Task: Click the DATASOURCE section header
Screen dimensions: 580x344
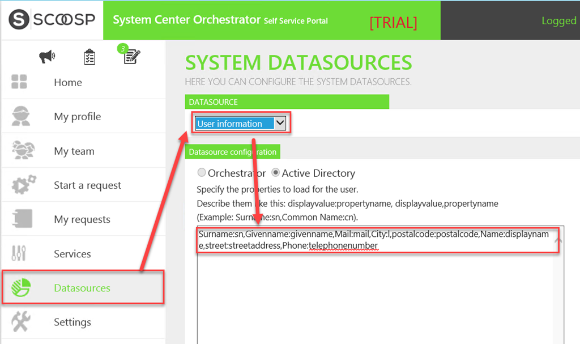Action: [x=287, y=102]
